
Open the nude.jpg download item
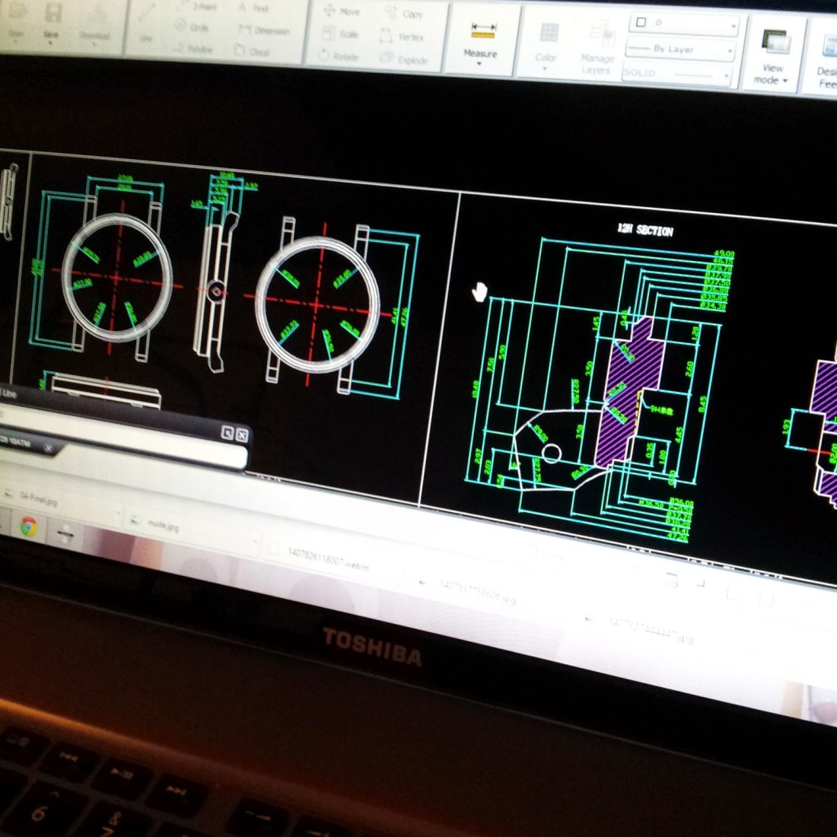tap(156, 524)
